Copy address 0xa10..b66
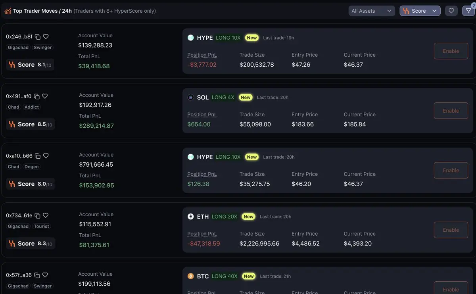 [38, 156]
